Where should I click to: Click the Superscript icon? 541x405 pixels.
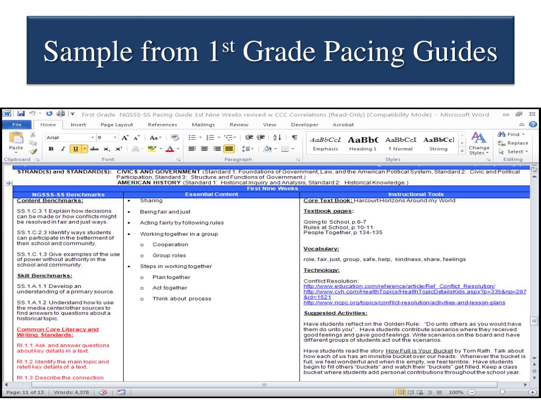coord(119,149)
